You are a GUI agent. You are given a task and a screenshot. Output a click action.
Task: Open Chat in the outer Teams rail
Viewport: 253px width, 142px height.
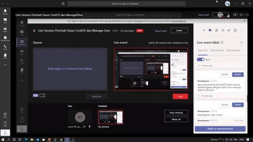pyautogui.click(x=5, y=21)
